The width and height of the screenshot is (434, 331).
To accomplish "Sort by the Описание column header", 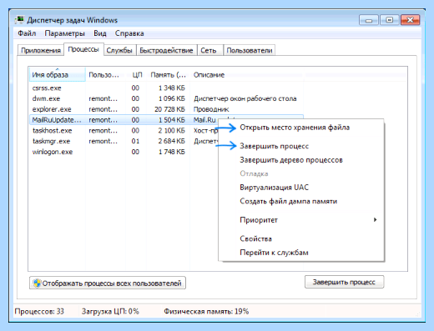I will click(x=247, y=75).
